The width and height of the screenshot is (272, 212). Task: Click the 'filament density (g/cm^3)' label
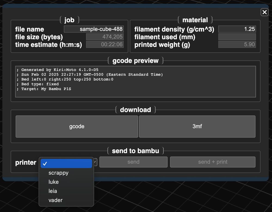(x=174, y=29)
